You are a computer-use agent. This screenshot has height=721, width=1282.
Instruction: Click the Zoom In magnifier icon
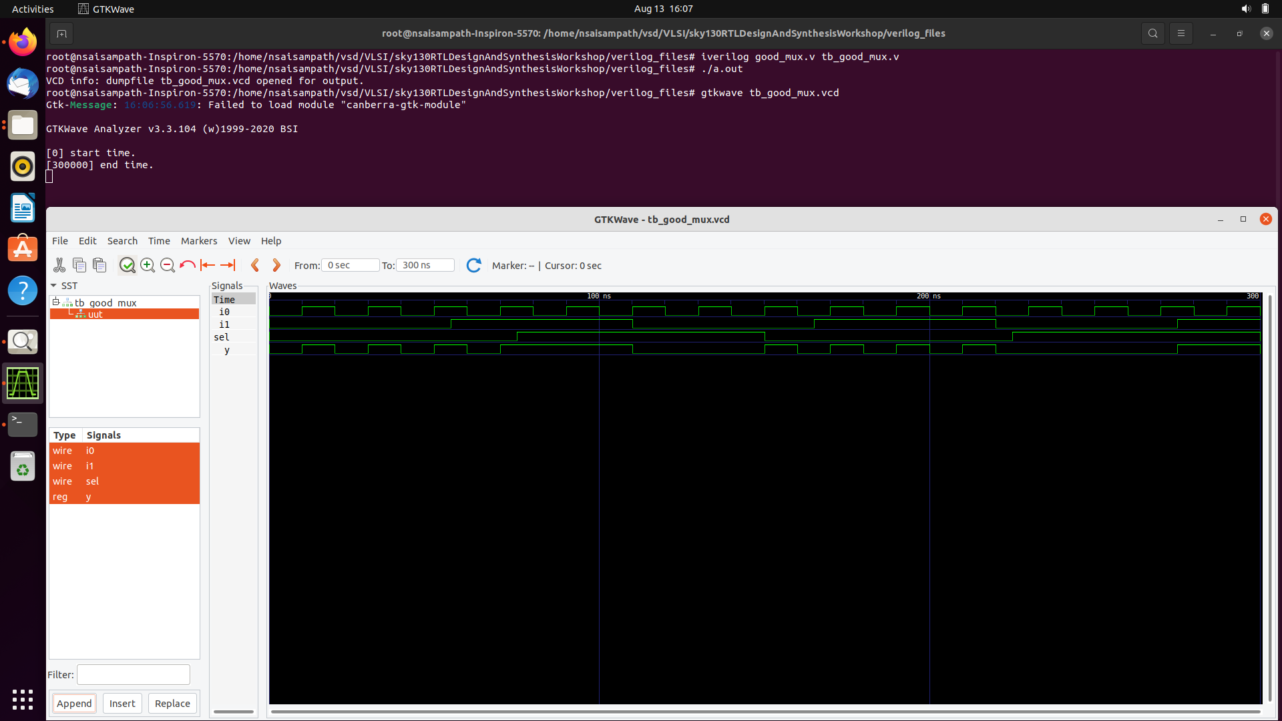click(x=148, y=265)
